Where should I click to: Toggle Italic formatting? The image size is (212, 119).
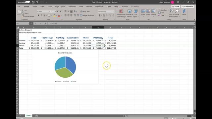click(x=41, y=16)
